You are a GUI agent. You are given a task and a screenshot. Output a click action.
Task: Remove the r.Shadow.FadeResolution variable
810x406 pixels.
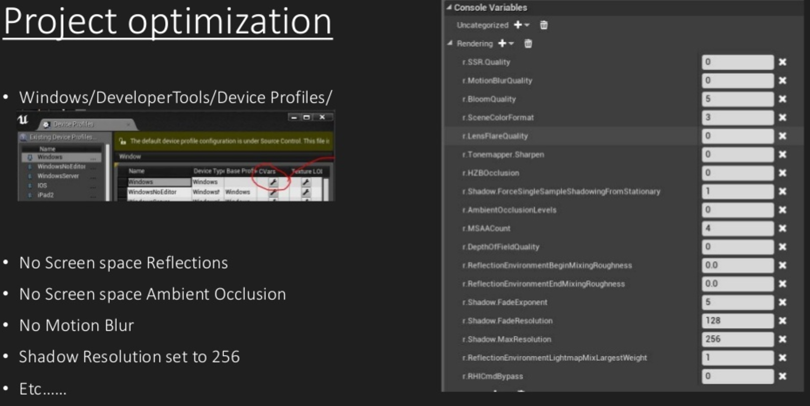[783, 321]
